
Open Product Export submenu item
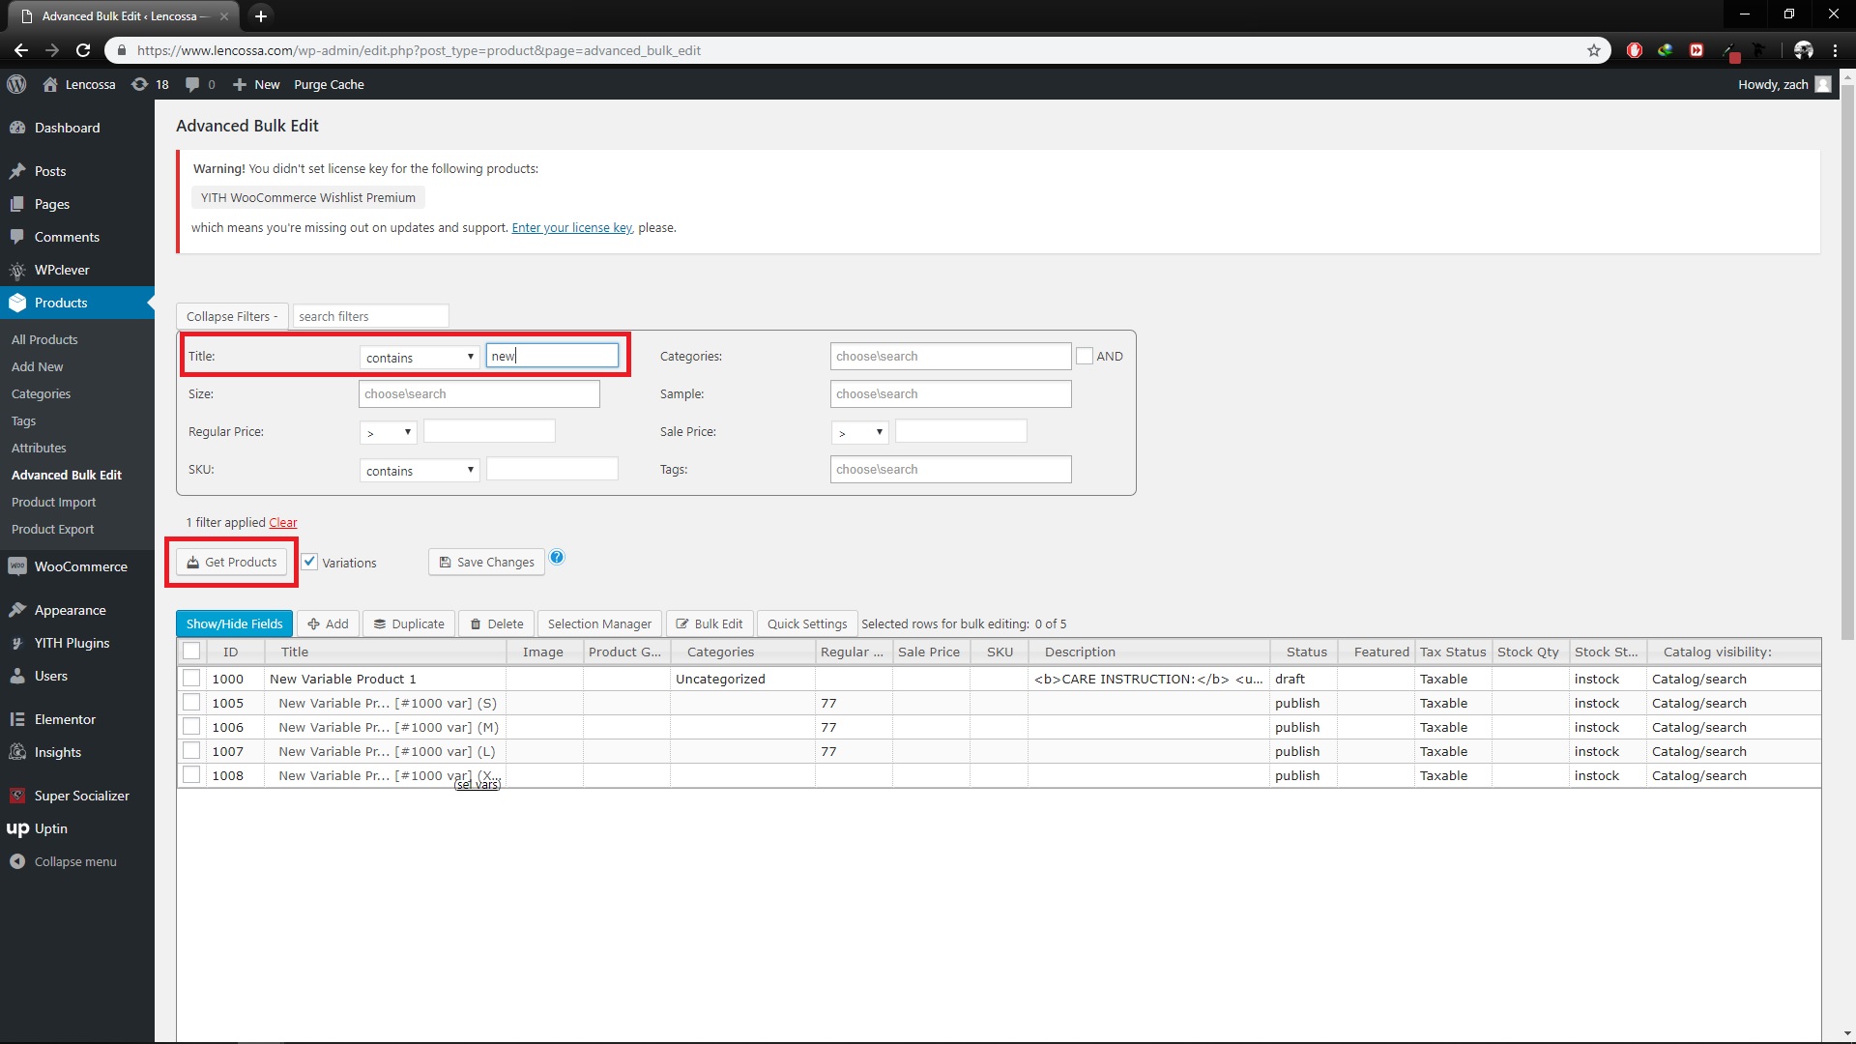pos(52,529)
